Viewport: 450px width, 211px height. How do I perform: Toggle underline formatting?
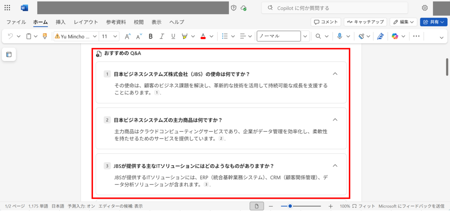[173, 36]
